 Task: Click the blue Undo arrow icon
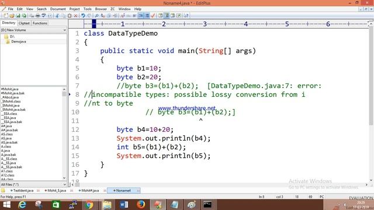(x=83, y=16)
